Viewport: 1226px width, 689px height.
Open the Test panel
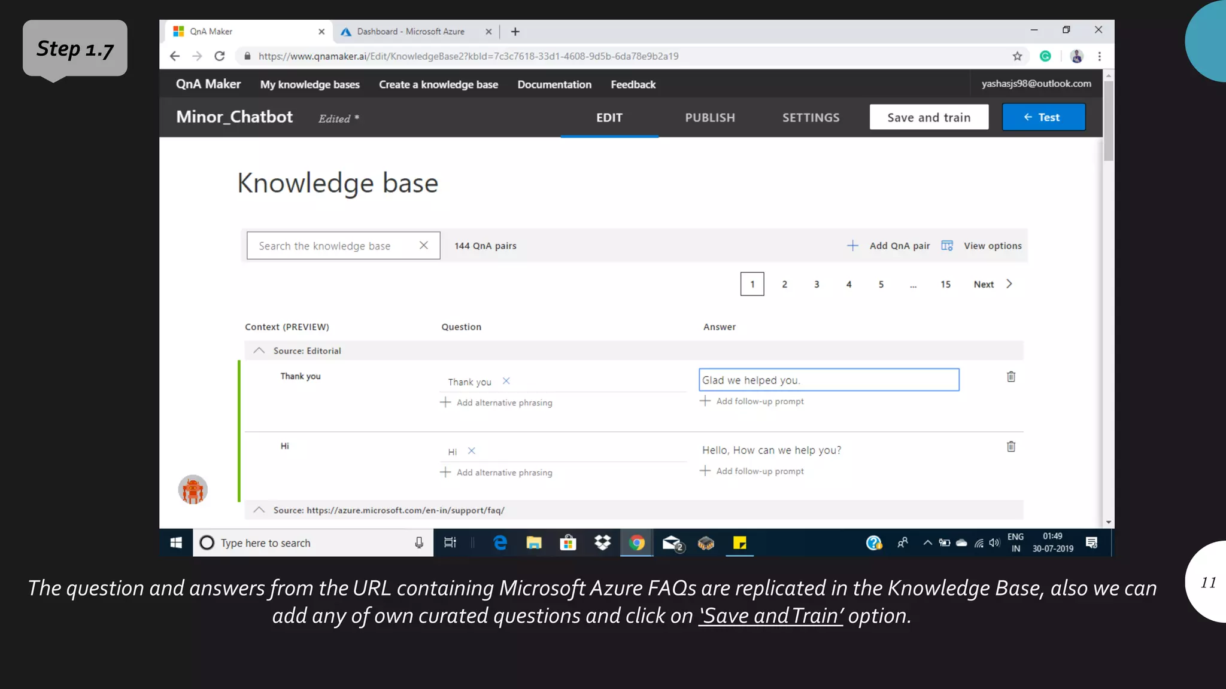1043,117
